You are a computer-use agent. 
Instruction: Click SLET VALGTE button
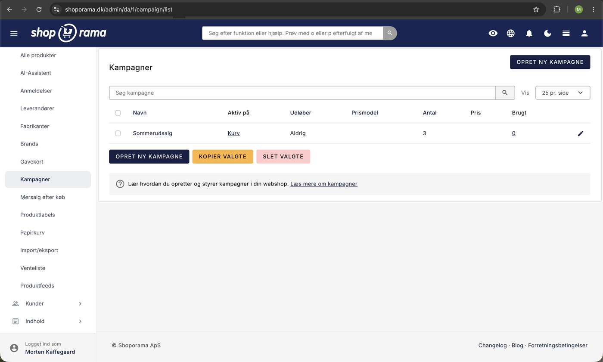coord(283,157)
